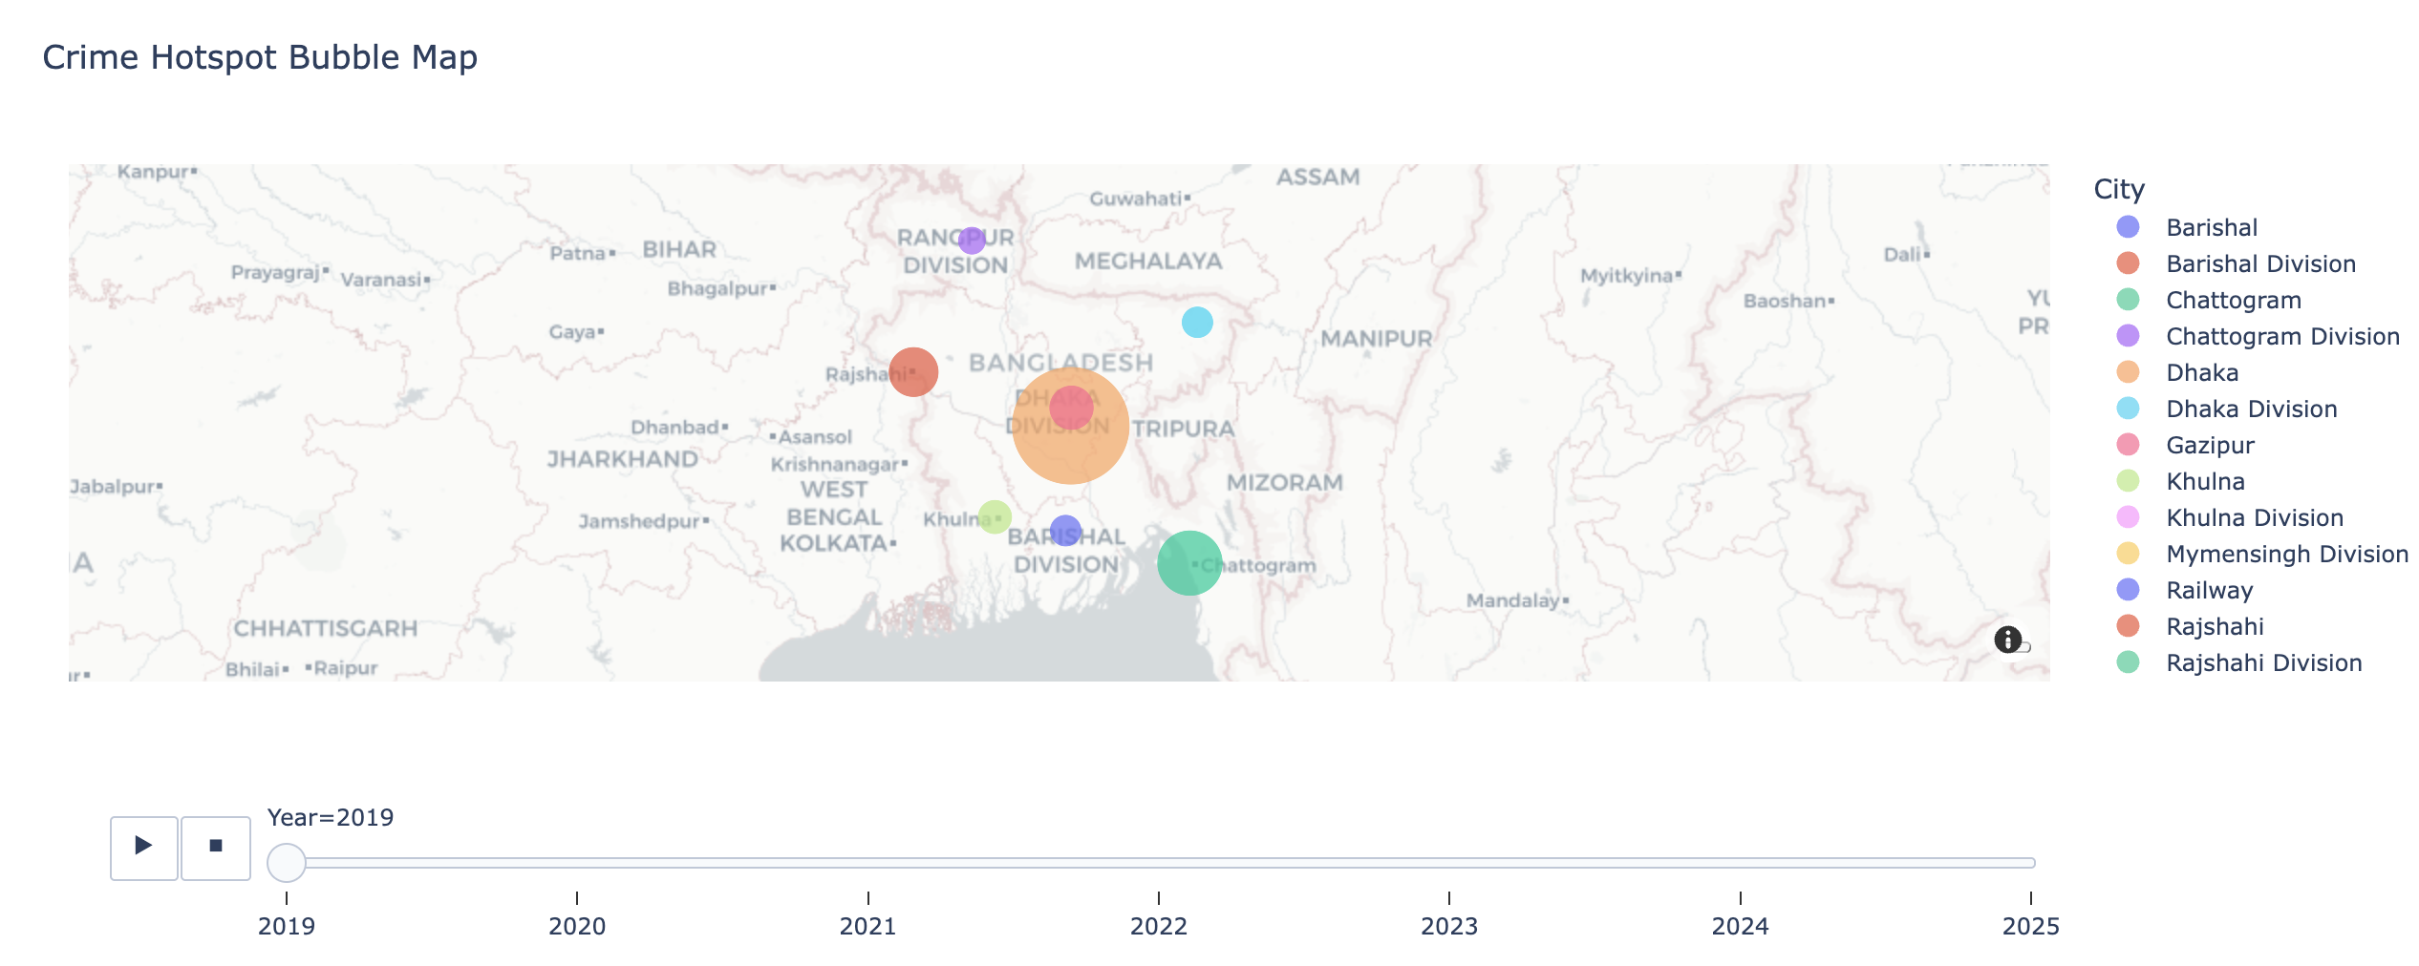Toggle the Khulna Division legend entry
The width and height of the screenshot is (2419, 966).
coord(2255,517)
